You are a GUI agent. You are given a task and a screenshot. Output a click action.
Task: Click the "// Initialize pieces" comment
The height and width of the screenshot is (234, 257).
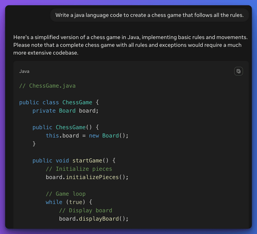tap(79, 169)
